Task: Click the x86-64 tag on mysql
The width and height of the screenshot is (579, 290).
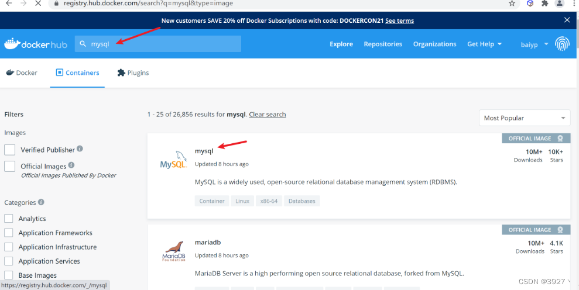Action: point(269,201)
